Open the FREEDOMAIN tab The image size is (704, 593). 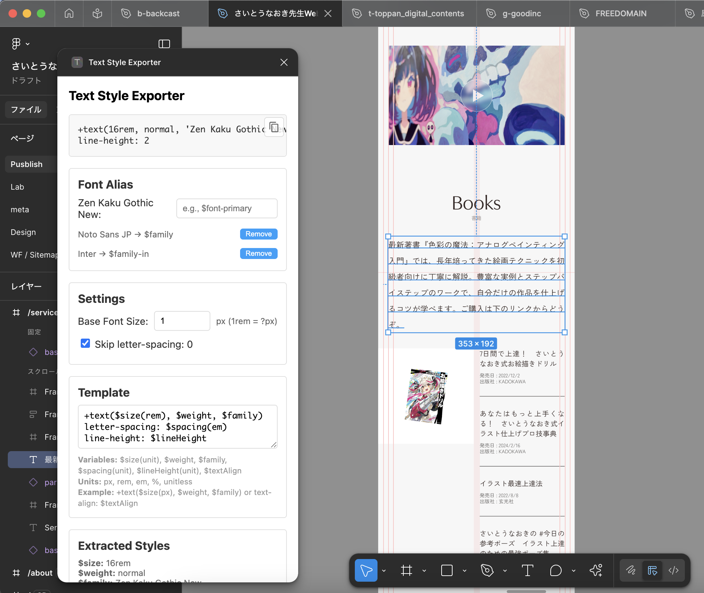(x=621, y=13)
